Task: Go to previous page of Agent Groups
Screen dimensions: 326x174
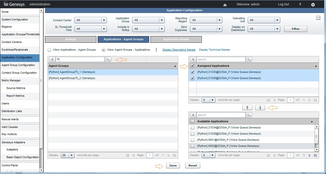Action: 133,155
